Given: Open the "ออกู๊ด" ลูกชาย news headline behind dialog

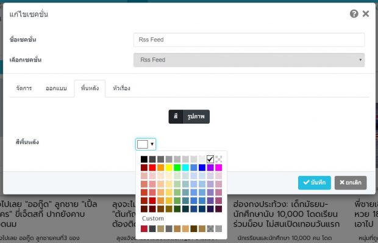Looking at the screenshot, I should 48,214.
